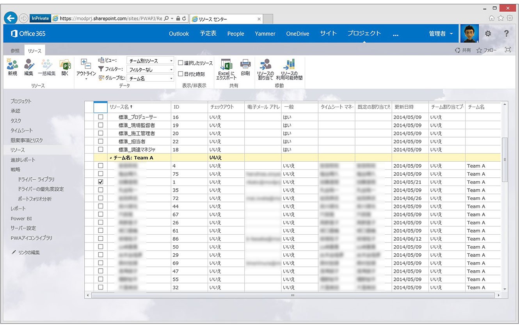Uncheck the selected row with ID 1
519x332 pixels.
pos(101,182)
